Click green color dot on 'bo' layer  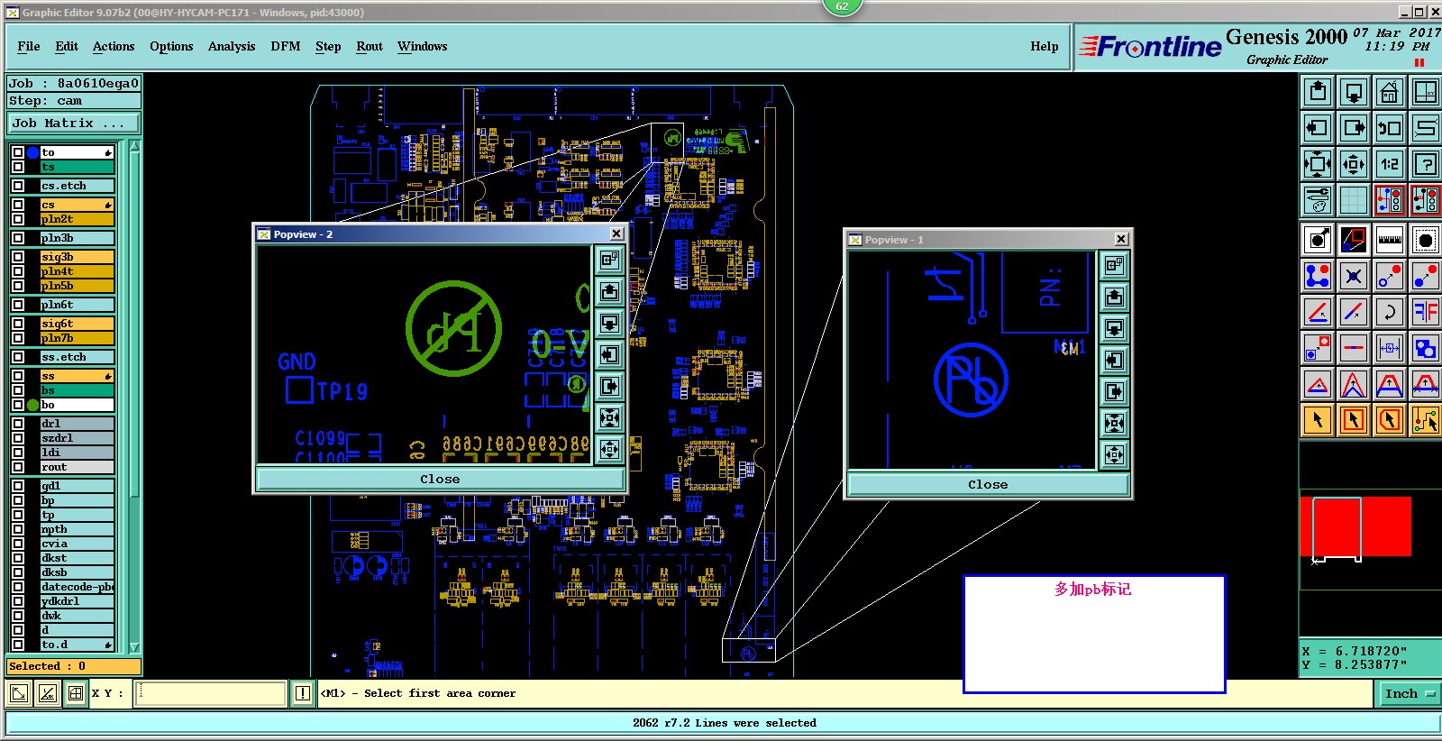(33, 405)
